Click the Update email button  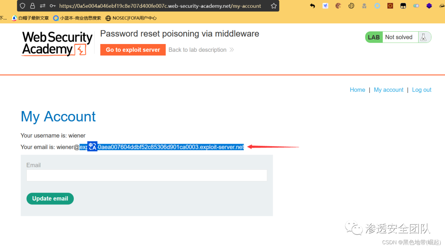[x=50, y=199]
